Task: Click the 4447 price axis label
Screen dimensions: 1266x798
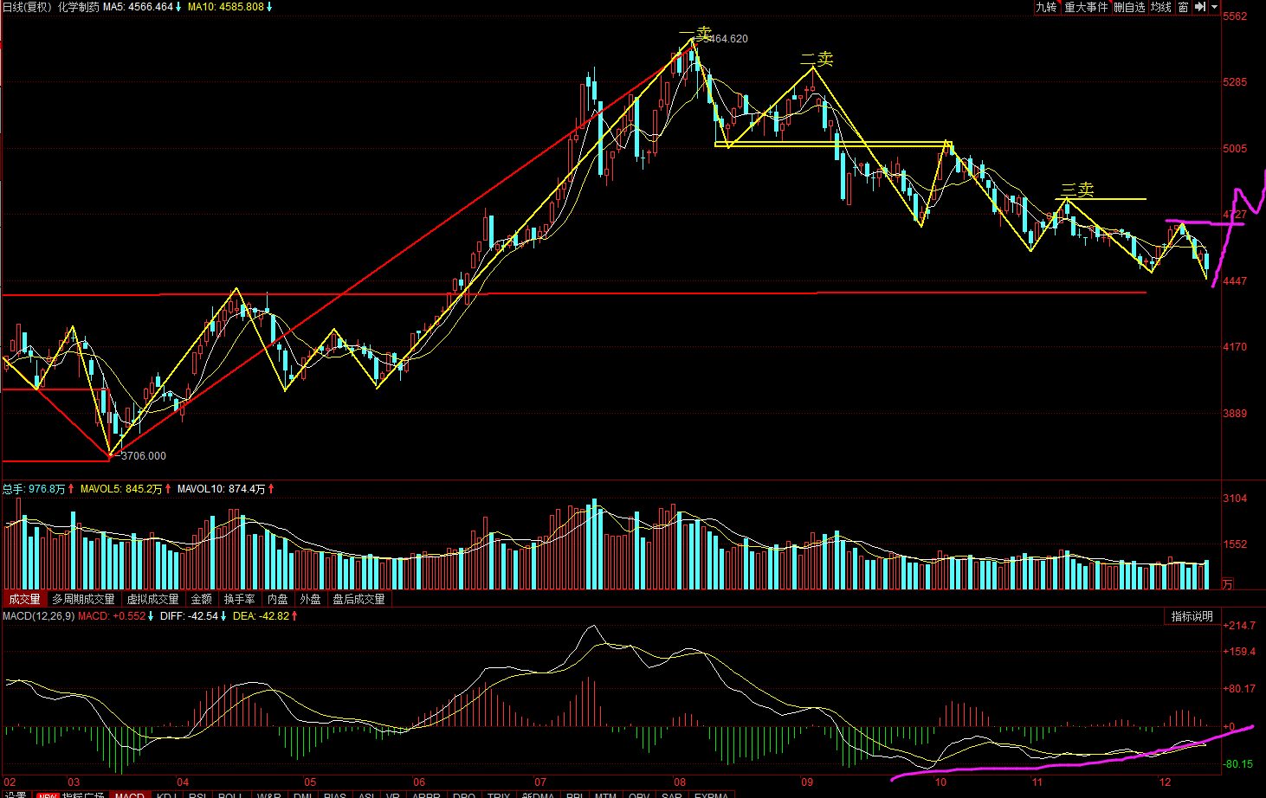Action: [x=1235, y=281]
